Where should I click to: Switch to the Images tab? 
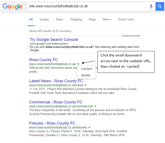tap(44, 19)
